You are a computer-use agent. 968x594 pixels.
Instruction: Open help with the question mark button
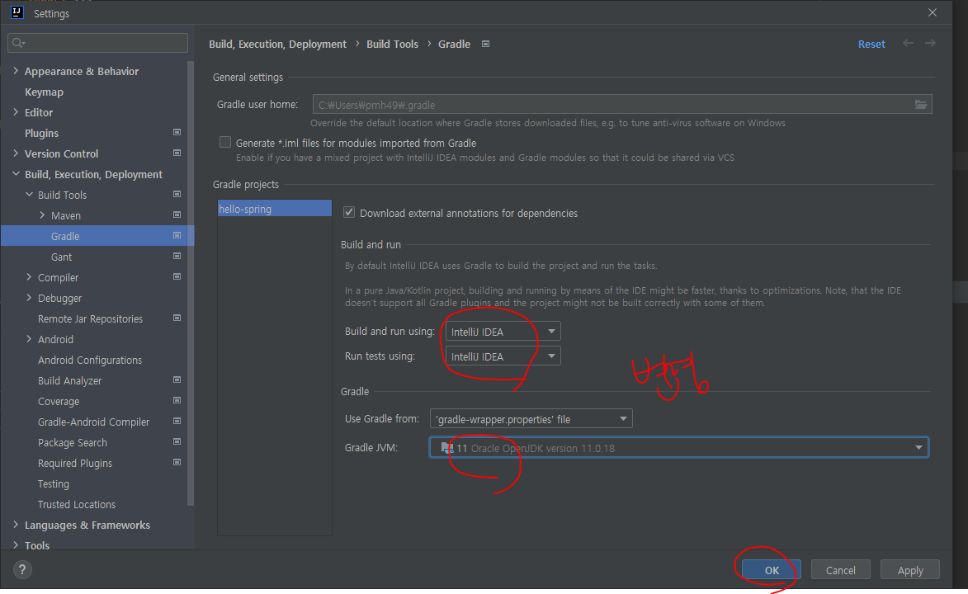22,569
